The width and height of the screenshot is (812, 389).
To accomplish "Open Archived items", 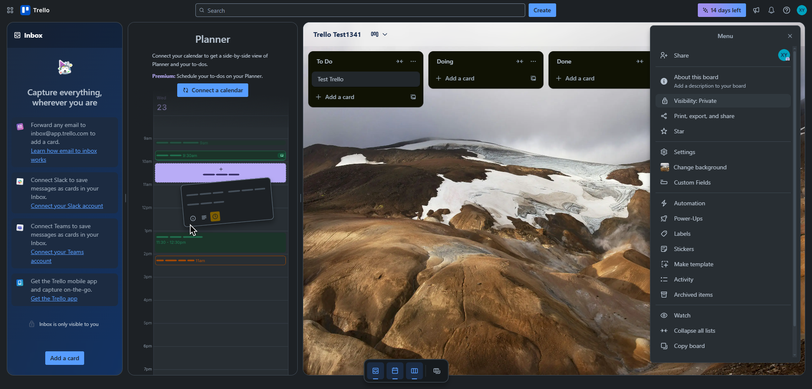I will [723, 295].
